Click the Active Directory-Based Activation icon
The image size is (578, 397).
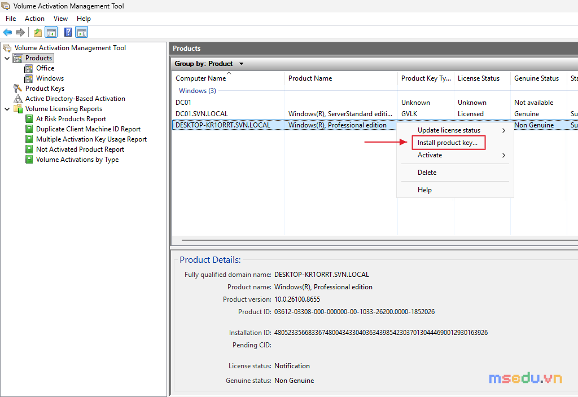[x=17, y=99]
